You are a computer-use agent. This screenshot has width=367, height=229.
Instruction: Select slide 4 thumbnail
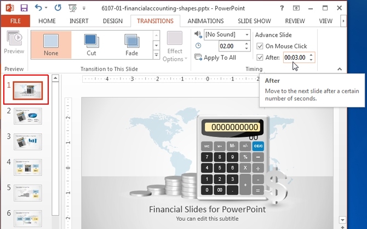[28, 168]
